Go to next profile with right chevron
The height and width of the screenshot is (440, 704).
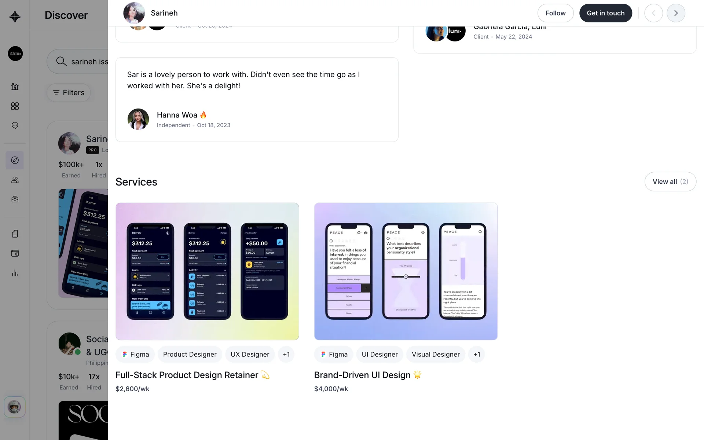676,13
